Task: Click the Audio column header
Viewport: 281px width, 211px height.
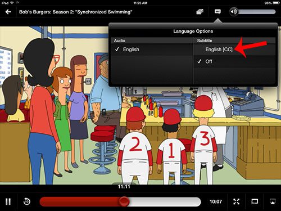Action: [120, 41]
